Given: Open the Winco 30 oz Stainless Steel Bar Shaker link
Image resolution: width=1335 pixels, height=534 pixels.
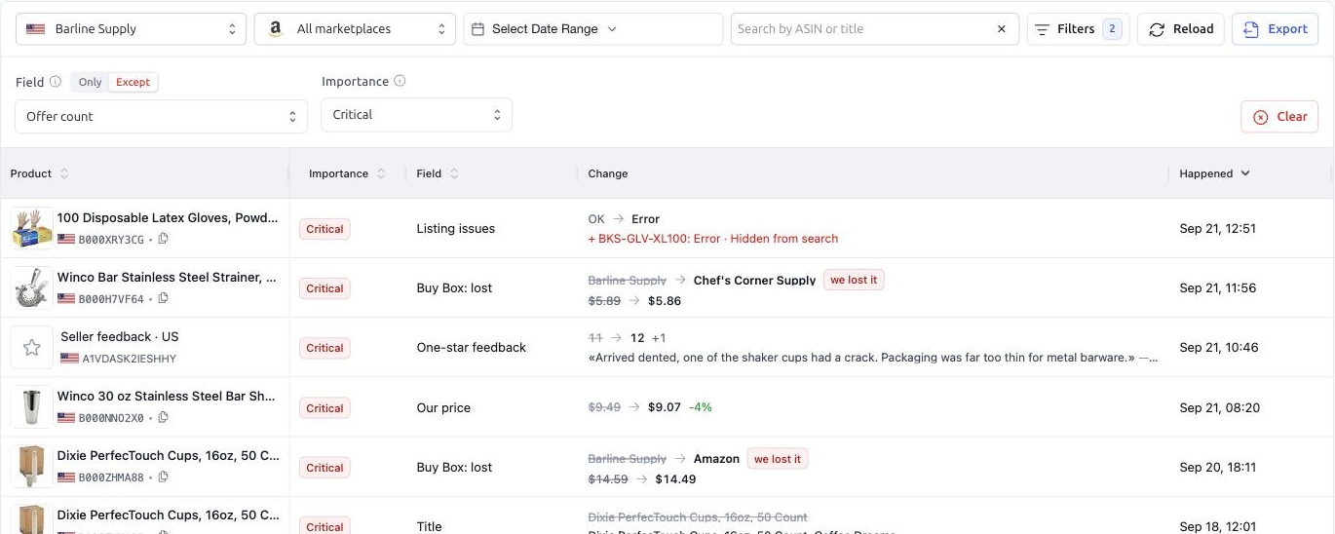Looking at the screenshot, I should (x=167, y=396).
